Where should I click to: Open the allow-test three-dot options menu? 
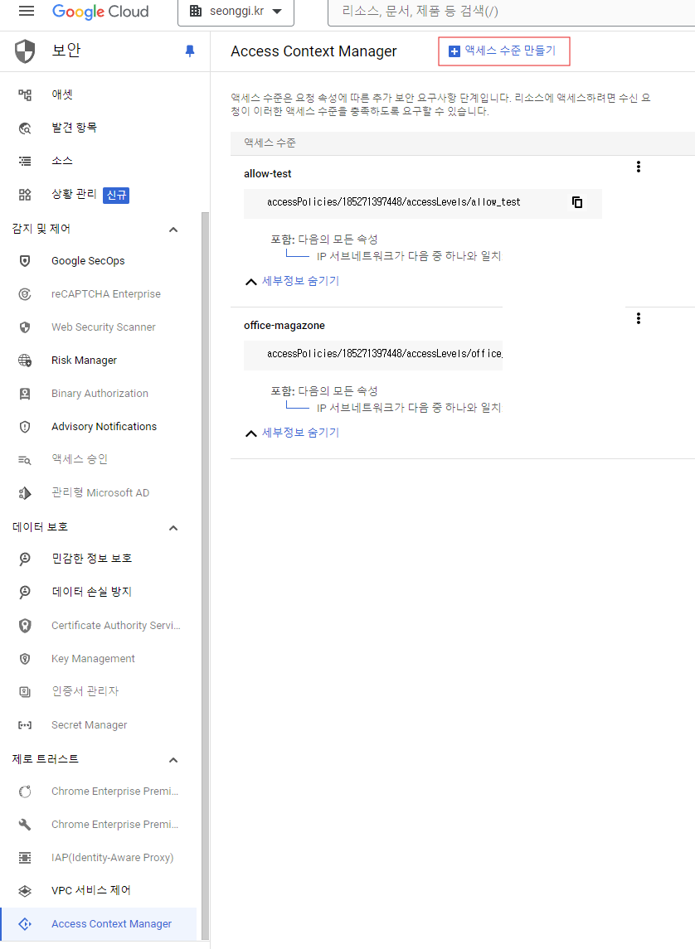pyautogui.click(x=638, y=167)
